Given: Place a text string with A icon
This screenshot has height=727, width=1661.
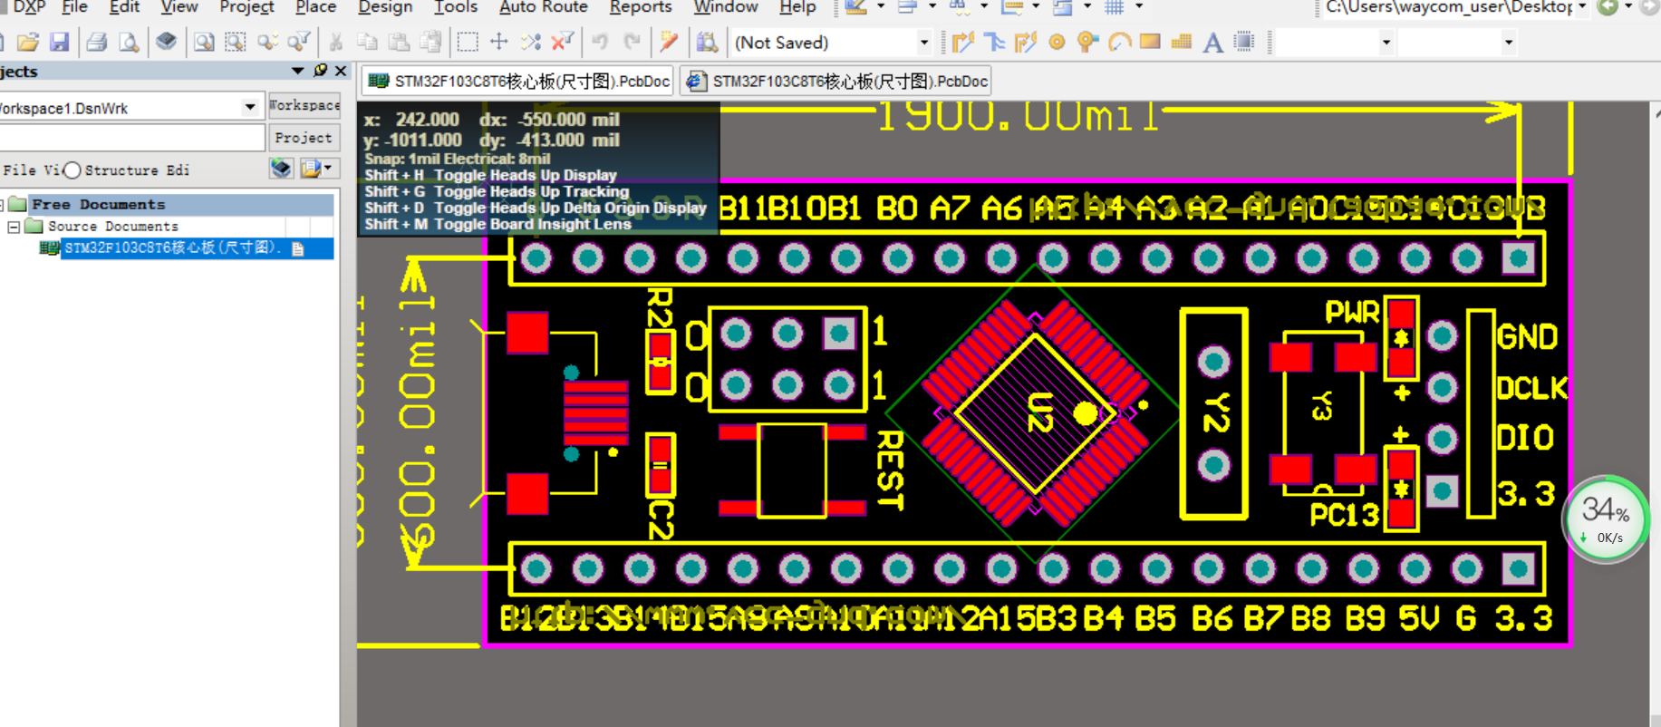Looking at the screenshot, I should tap(1212, 43).
